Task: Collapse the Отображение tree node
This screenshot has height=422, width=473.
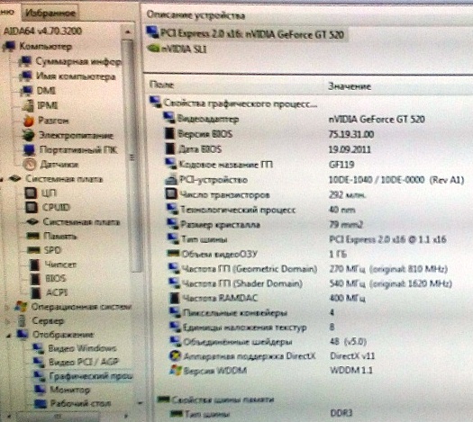Action: point(7,335)
